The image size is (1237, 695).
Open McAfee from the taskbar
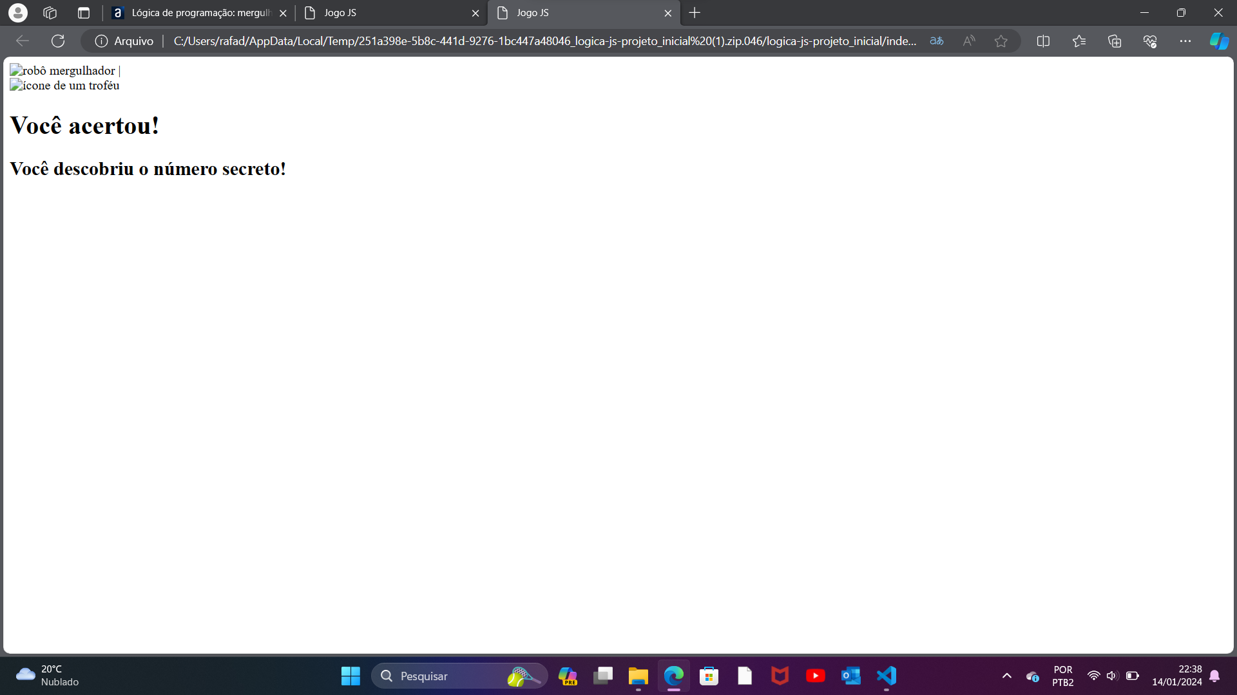(780, 676)
